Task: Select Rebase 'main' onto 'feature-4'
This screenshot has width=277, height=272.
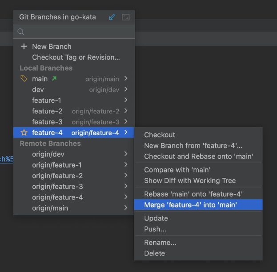Action: [x=193, y=194]
